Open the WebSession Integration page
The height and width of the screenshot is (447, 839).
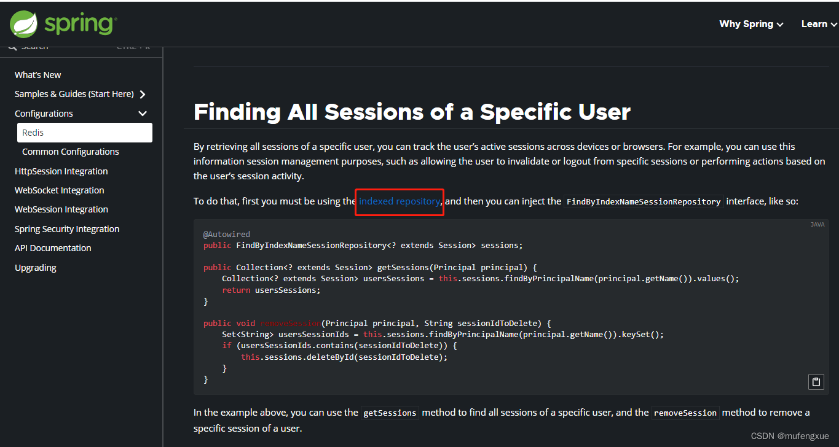(x=61, y=209)
